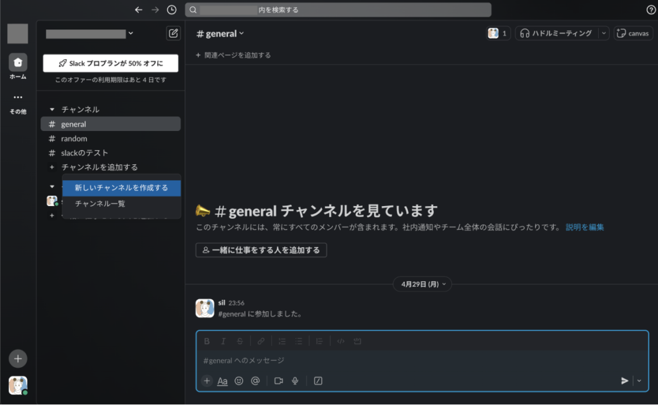Open the history clock icon
The image size is (658, 405).
tap(172, 10)
